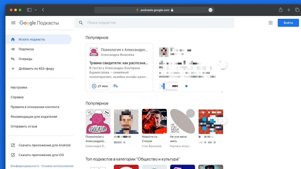Advance the popular episodes carousel

224,65
